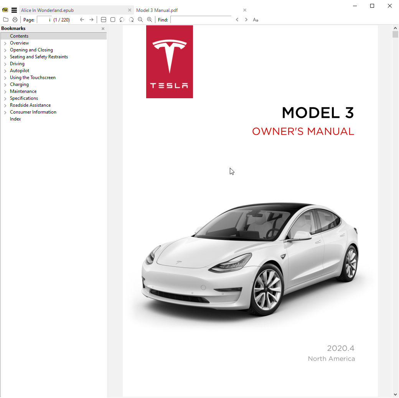Click the Rotate right icon
This screenshot has height=398, width=399.
(x=131, y=20)
